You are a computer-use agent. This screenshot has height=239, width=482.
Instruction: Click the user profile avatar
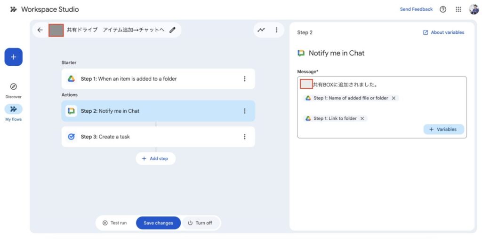[474, 9]
